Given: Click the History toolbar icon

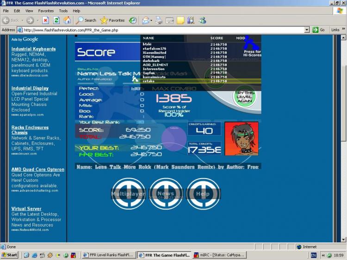Looking at the screenshot, I should tap(133, 20).
